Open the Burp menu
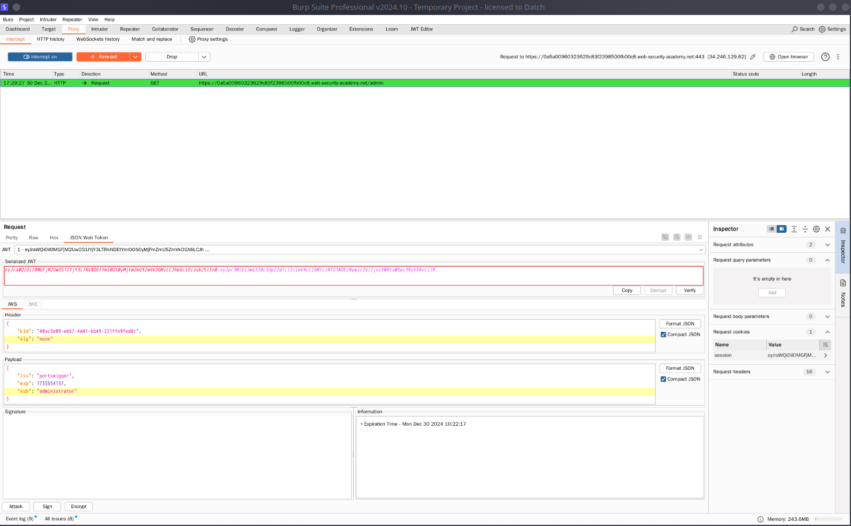 pos(8,20)
